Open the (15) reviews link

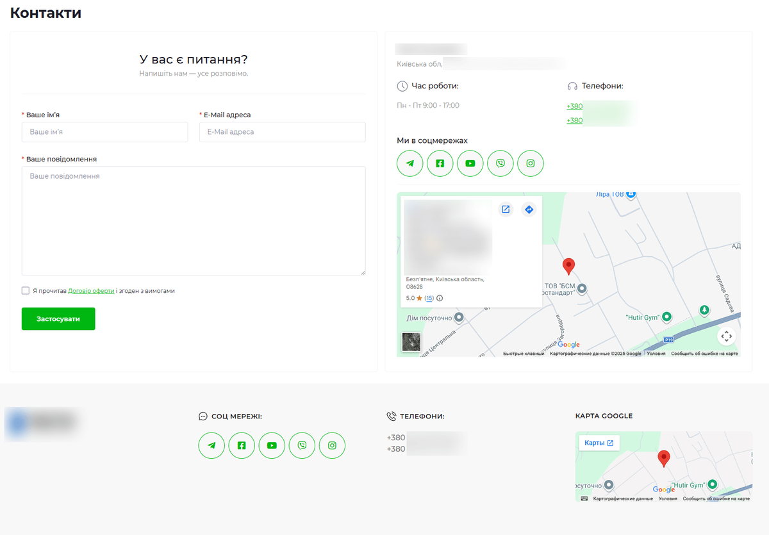tap(429, 298)
